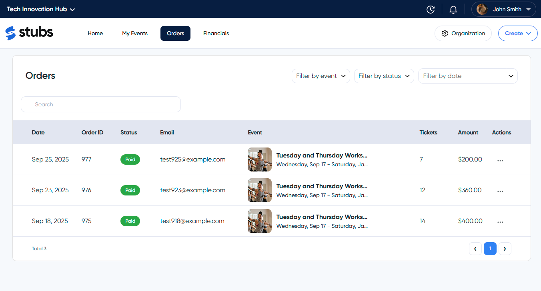Screen dimensions: 541x291
Task: Open the workshop event thumbnail for order 975
Action: pos(259,221)
